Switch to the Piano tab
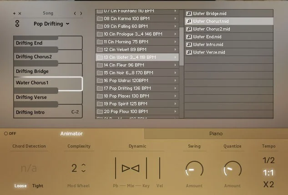Image resolution: width=288 pixels, height=195 pixels. pyautogui.click(x=216, y=133)
